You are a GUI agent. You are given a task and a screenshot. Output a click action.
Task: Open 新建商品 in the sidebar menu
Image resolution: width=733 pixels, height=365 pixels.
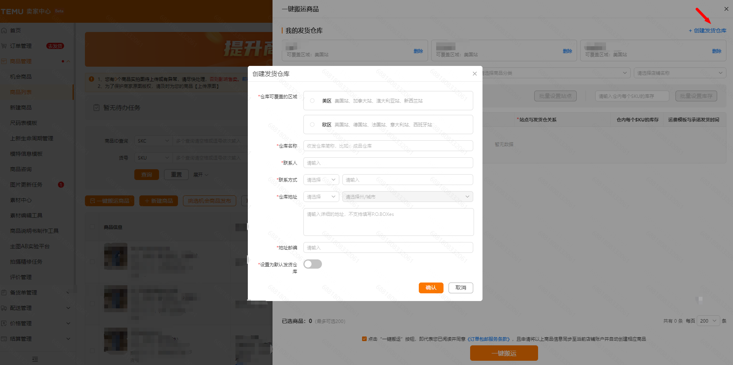coord(21,108)
